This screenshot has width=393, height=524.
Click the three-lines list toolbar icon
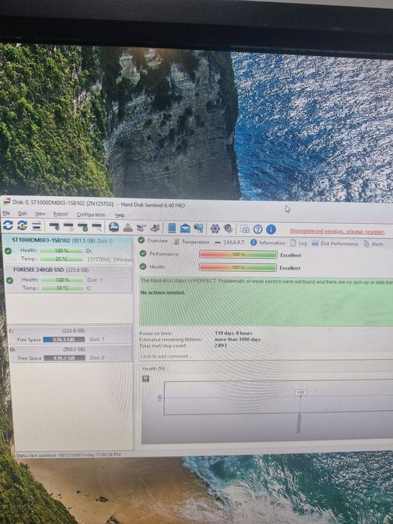click(x=37, y=226)
